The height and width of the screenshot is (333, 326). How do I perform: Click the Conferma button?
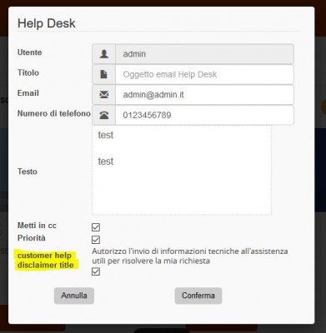click(x=198, y=296)
